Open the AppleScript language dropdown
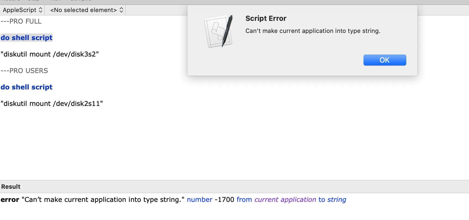Screen dimensions: 469x220 click(22, 10)
